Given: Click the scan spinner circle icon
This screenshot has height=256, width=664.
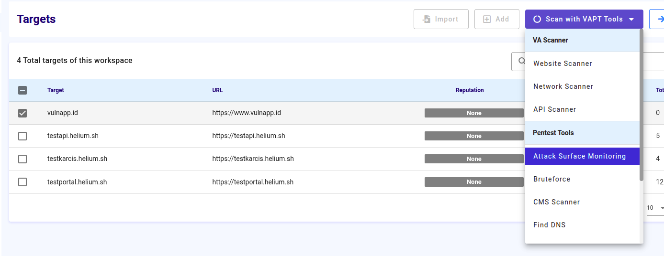Looking at the screenshot, I should tap(537, 19).
